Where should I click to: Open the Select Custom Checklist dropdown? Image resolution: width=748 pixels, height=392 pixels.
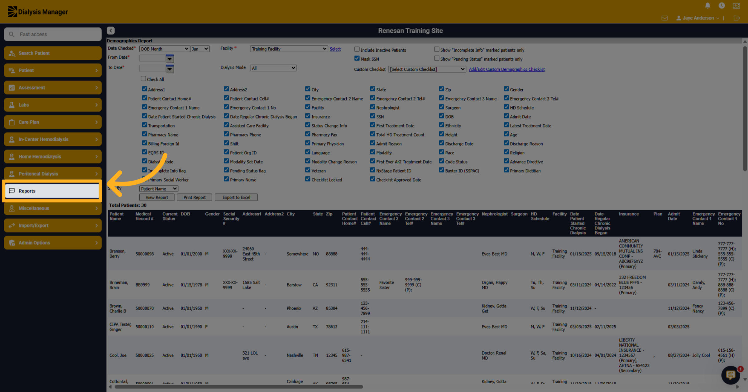(427, 69)
